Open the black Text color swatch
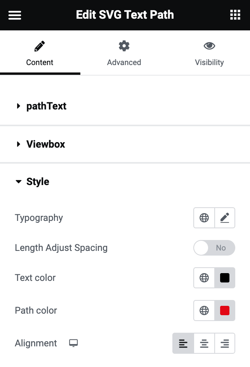Screen dimensions: 250x367 pyautogui.click(x=225, y=278)
